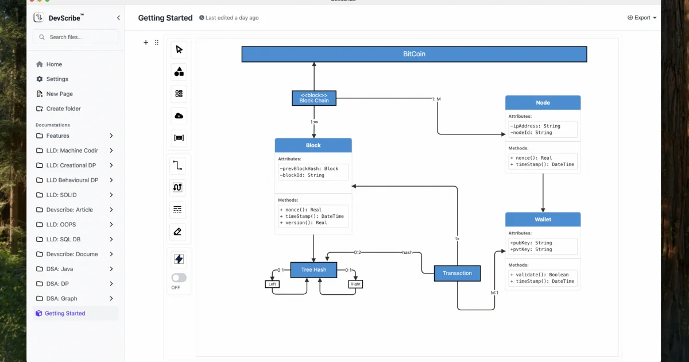The height and width of the screenshot is (362, 689).
Task: Expand the DSA: Java folder chevron
Action: pyautogui.click(x=111, y=269)
